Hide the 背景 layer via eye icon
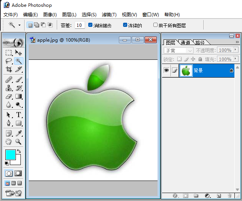 166,70
